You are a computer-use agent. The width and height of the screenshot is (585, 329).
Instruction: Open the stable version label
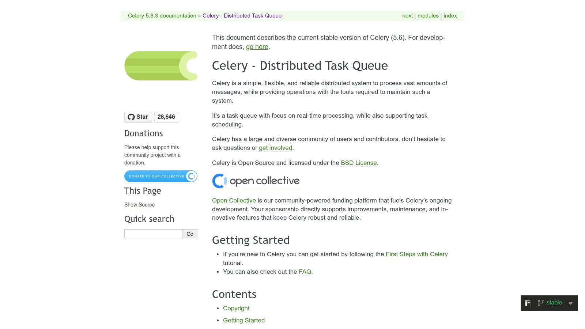tap(554, 303)
